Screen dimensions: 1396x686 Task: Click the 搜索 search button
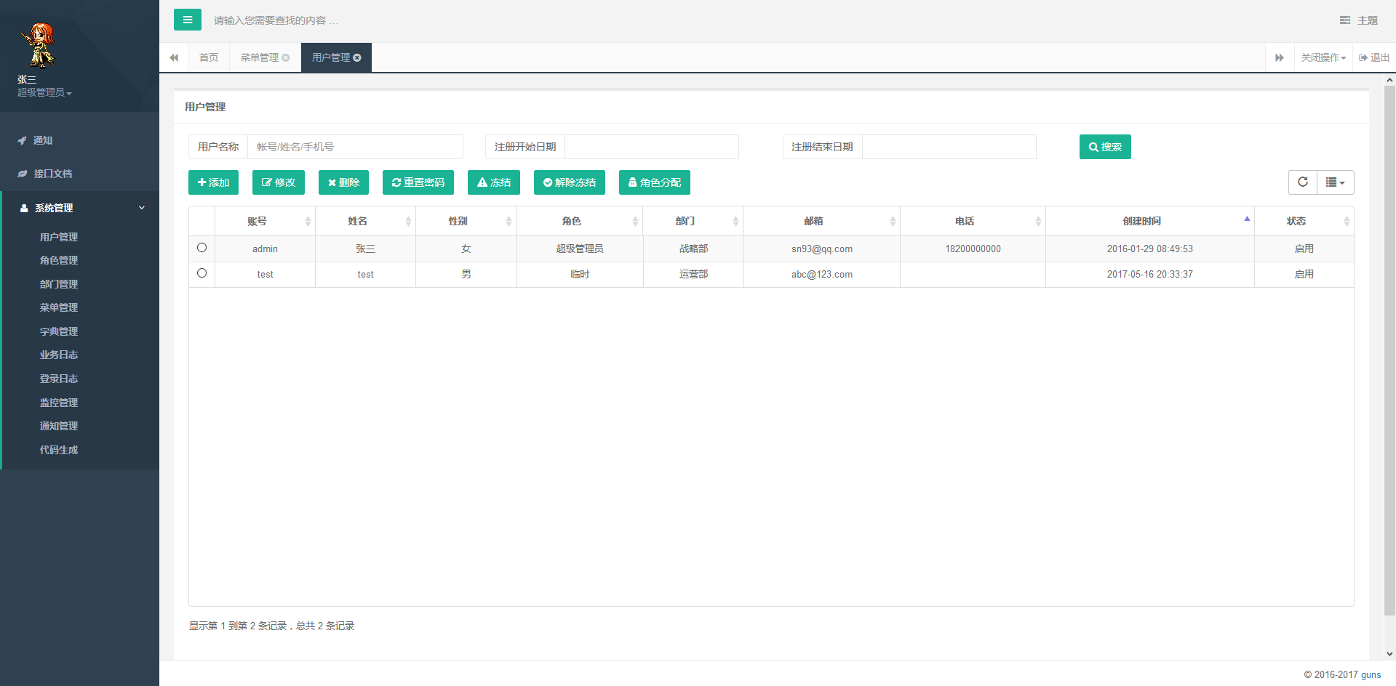[1104, 147]
